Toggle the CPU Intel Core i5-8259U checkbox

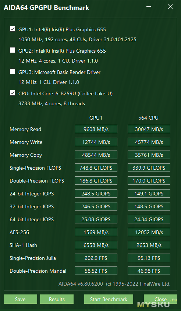13,93
